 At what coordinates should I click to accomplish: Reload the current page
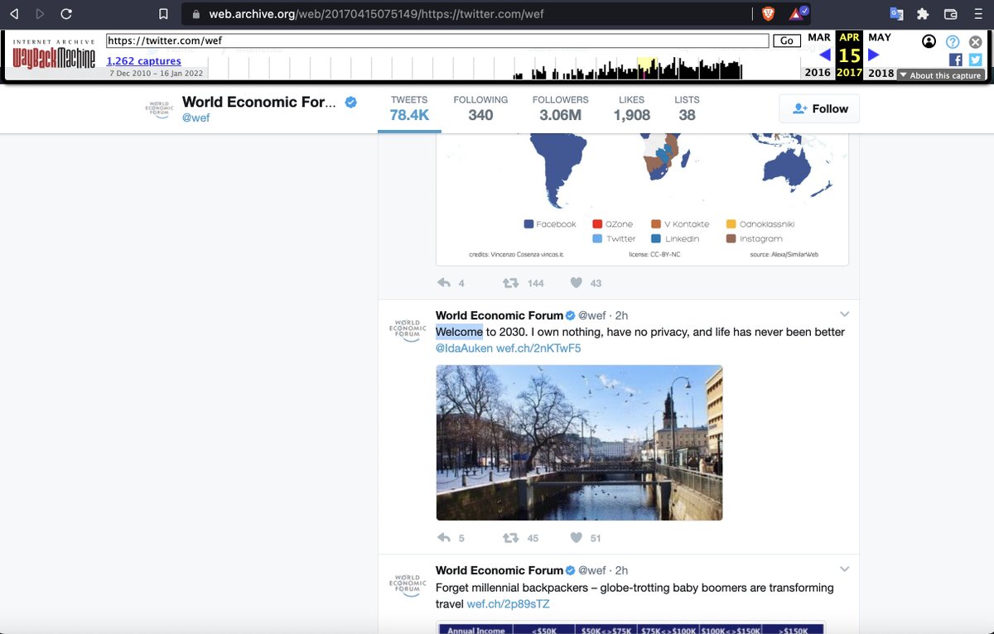click(x=66, y=14)
